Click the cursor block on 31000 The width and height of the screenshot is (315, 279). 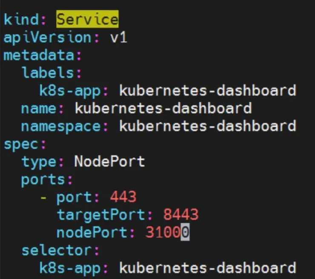click(185, 233)
